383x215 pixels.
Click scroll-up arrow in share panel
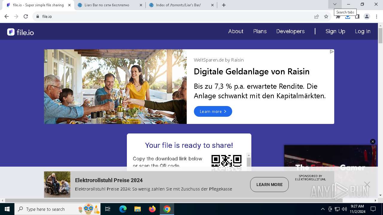[249, 155]
